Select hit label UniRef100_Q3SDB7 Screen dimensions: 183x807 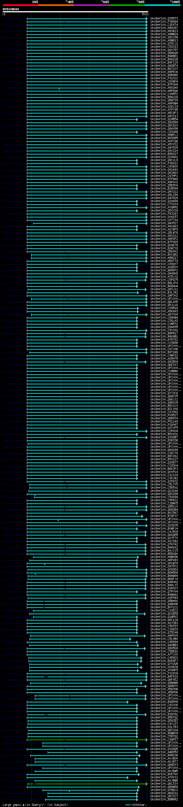point(164,437)
